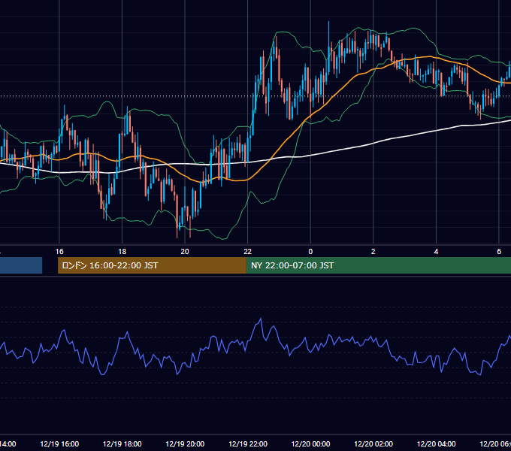The image size is (511, 451).
Task: Select the 20 hour label on chart axis
Action: [x=185, y=252]
